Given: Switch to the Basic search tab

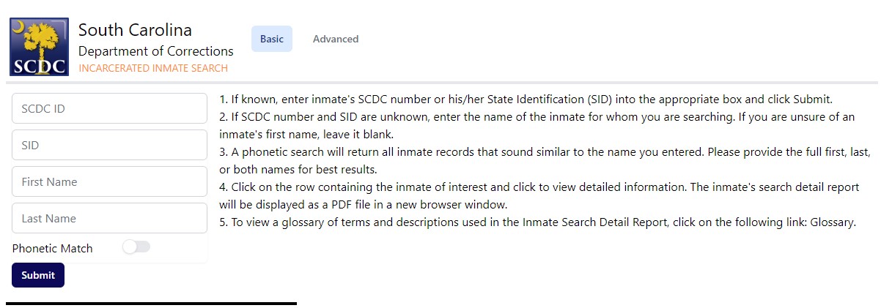Looking at the screenshot, I should 271,39.
